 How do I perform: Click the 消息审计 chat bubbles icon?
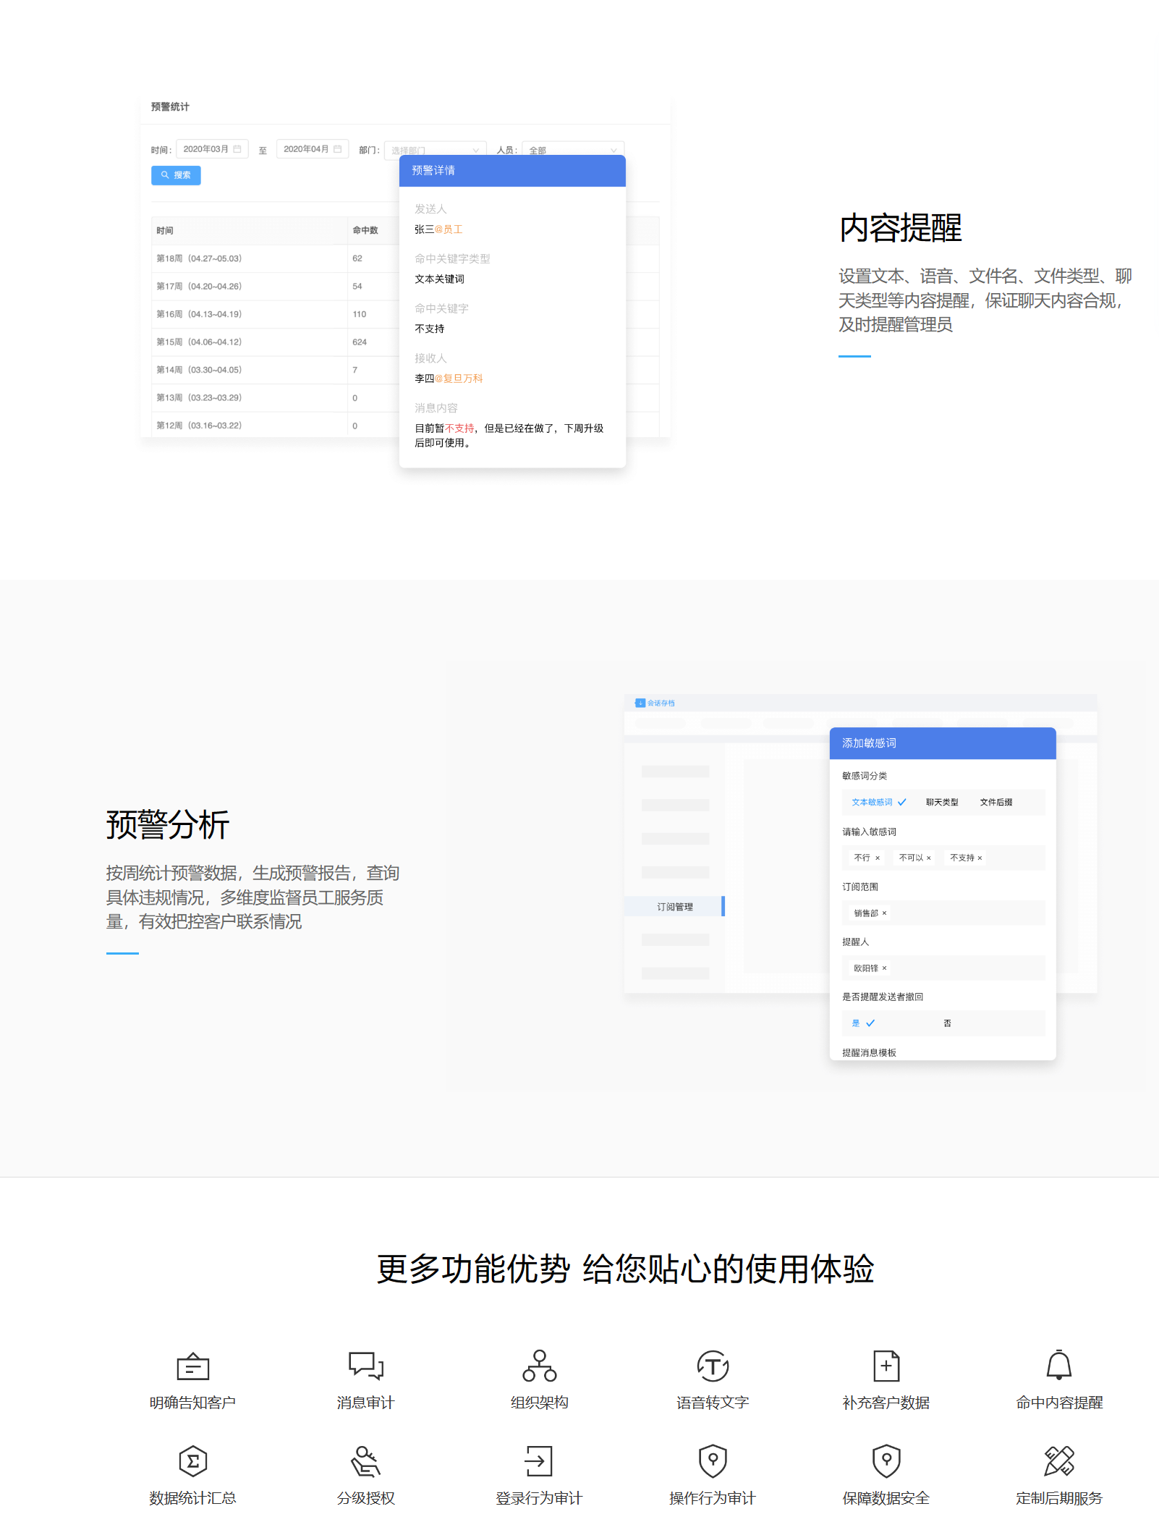click(x=365, y=1366)
